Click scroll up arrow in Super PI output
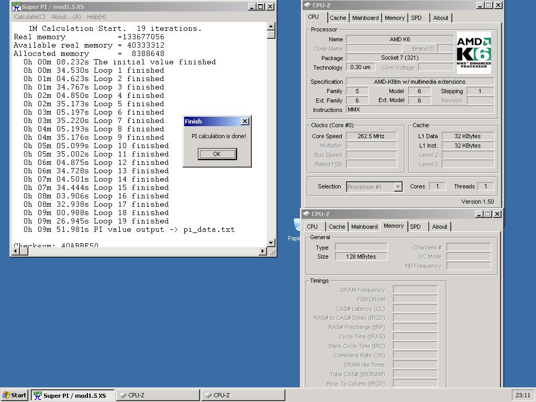The height and width of the screenshot is (402, 536). click(x=271, y=26)
